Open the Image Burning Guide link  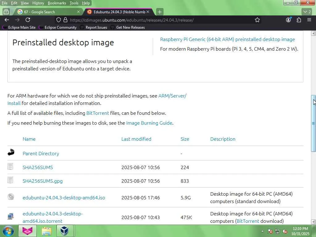149,123
